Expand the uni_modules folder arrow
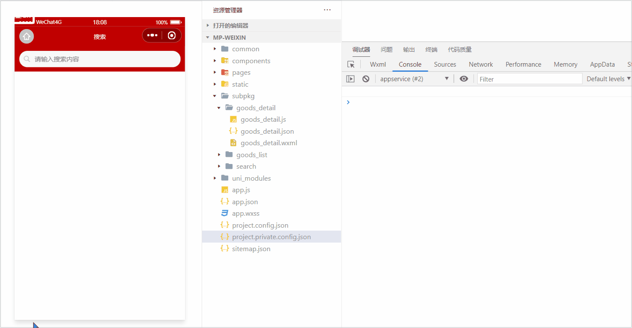 [215, 178]
